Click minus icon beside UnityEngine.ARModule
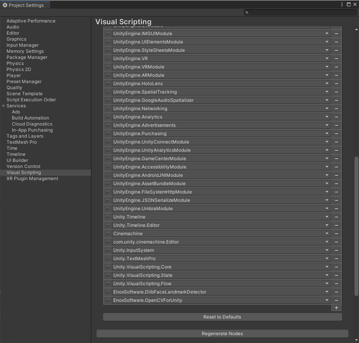 click(336, 75)
